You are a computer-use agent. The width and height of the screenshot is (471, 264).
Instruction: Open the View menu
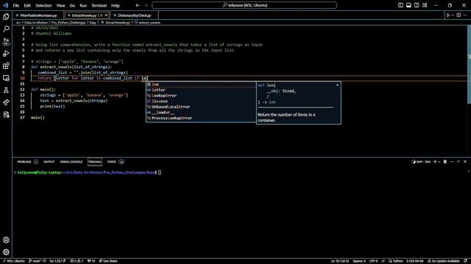[x=60, y=5]
